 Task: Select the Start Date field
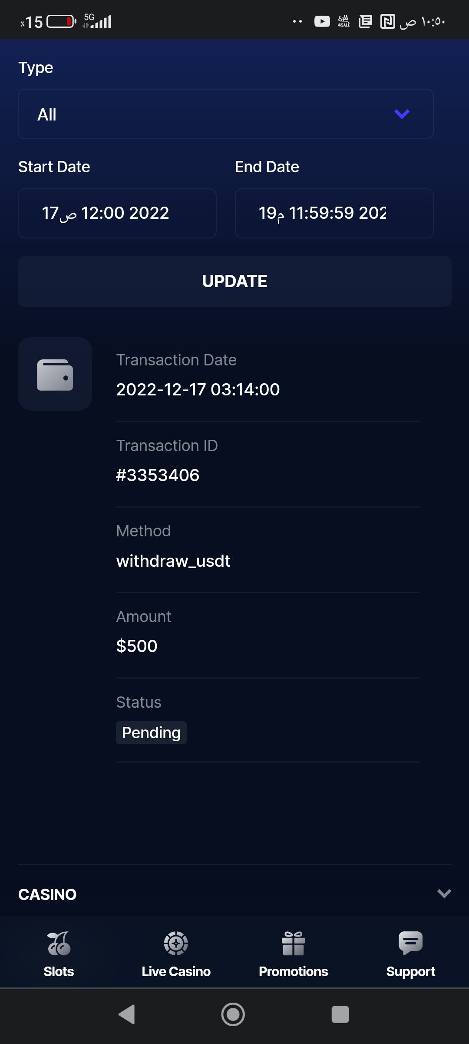click(117, 213)
